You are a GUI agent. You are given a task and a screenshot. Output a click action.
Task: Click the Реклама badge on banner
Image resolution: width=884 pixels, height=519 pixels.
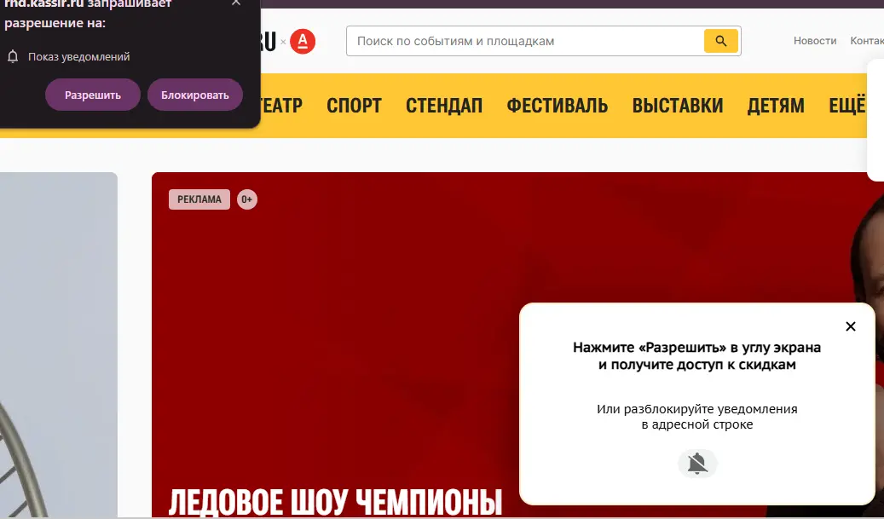[199, 199]
